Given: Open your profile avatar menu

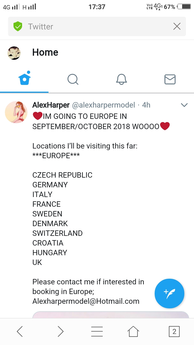Looking at the screenshot, I should pos(14,53).
